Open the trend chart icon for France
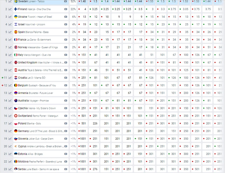The height and width of the screenshot is (173, 225). click(x=10, y=40)
